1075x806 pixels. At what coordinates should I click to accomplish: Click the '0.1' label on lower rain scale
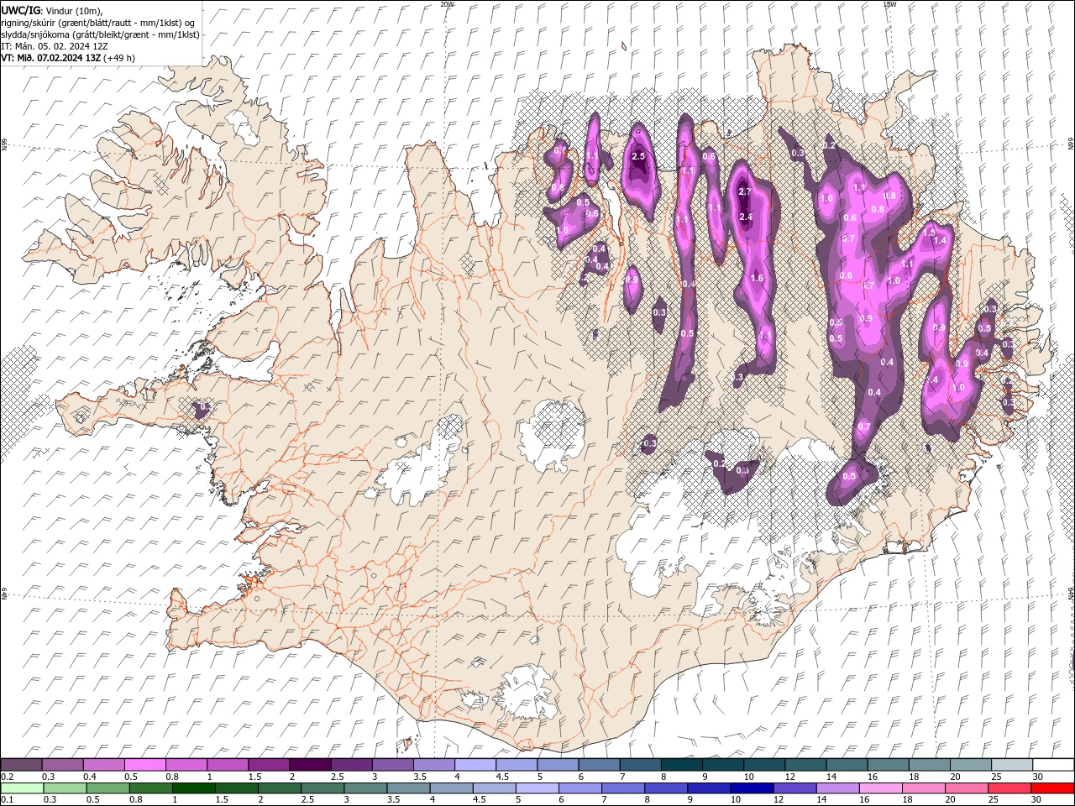[7, 799]
